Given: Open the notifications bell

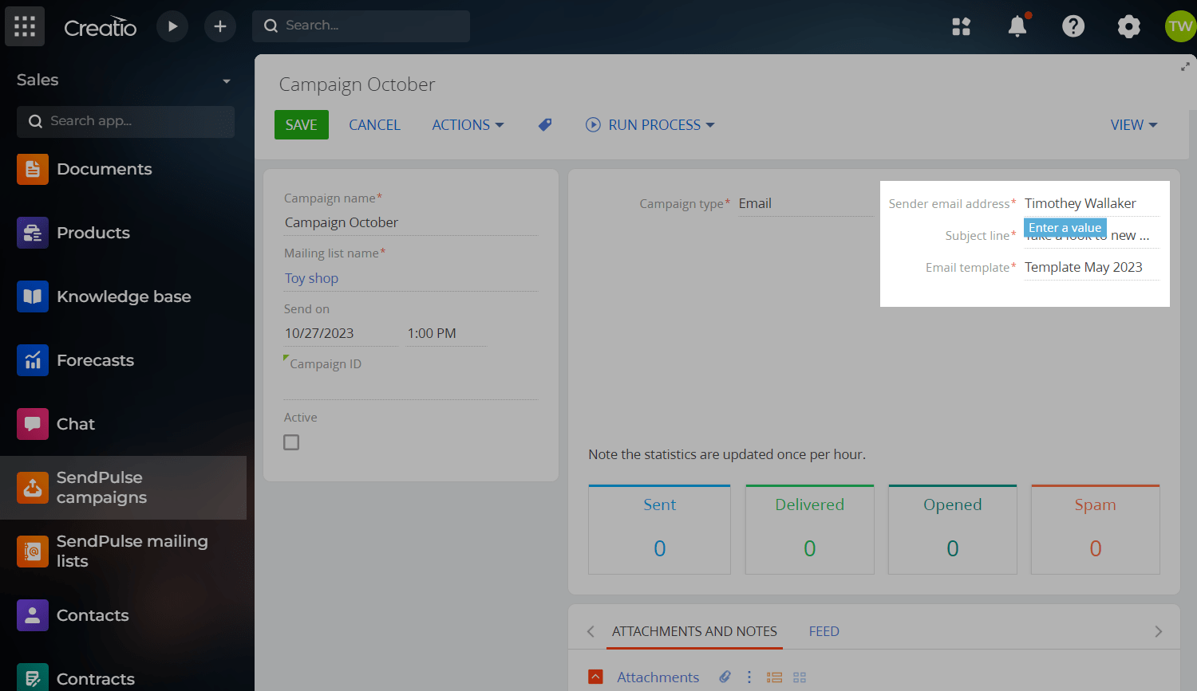Looking at the screenshot, I should 1017,26.
